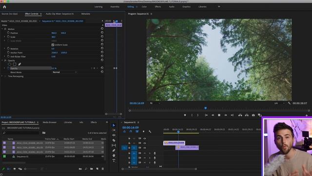Add marker in timeline panel
Image resolution: width=312 pixels, height=176 pixels.
[x=143, y=132]
